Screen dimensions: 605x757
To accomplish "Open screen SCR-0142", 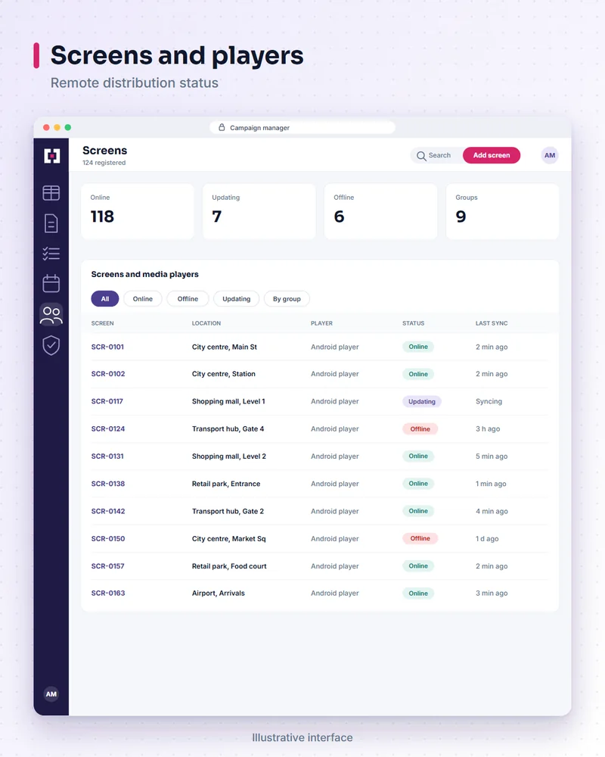I will coord(108,511).
